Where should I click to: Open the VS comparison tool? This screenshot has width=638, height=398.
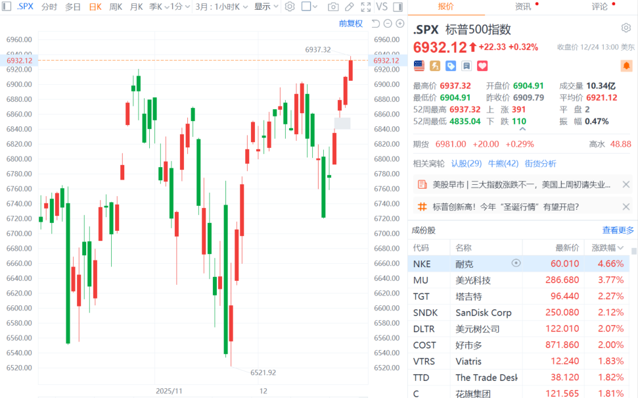pos(382,7)
